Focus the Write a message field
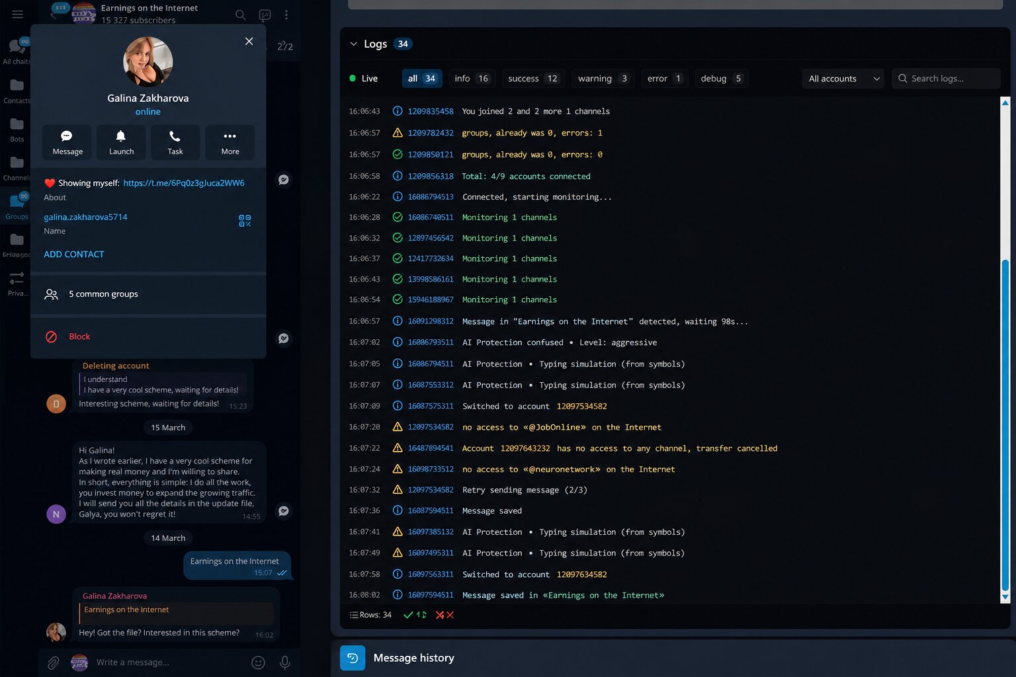 click(x=169, y=662)
